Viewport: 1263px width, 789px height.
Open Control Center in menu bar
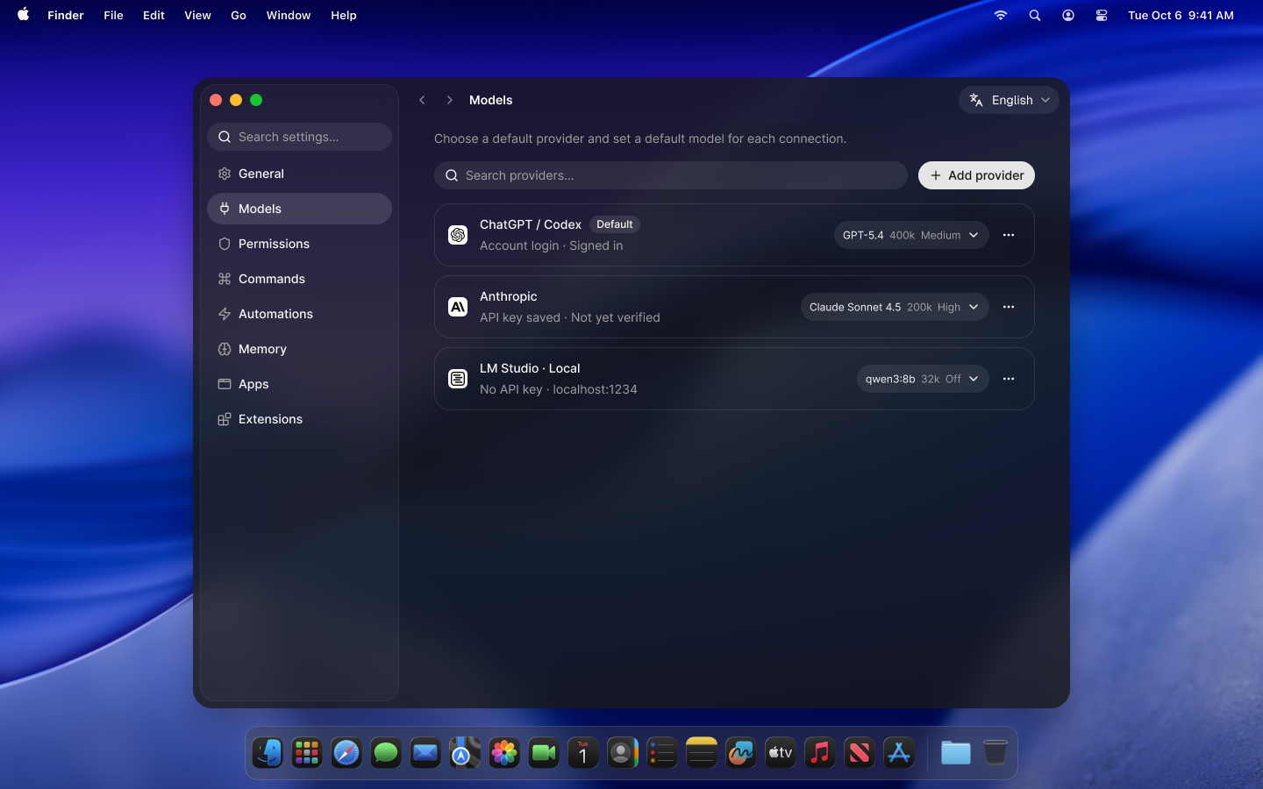[1102, 15]
